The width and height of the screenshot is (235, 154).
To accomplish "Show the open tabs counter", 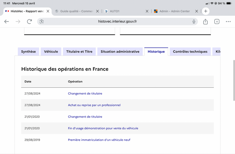I will click(x=217, y=21).
